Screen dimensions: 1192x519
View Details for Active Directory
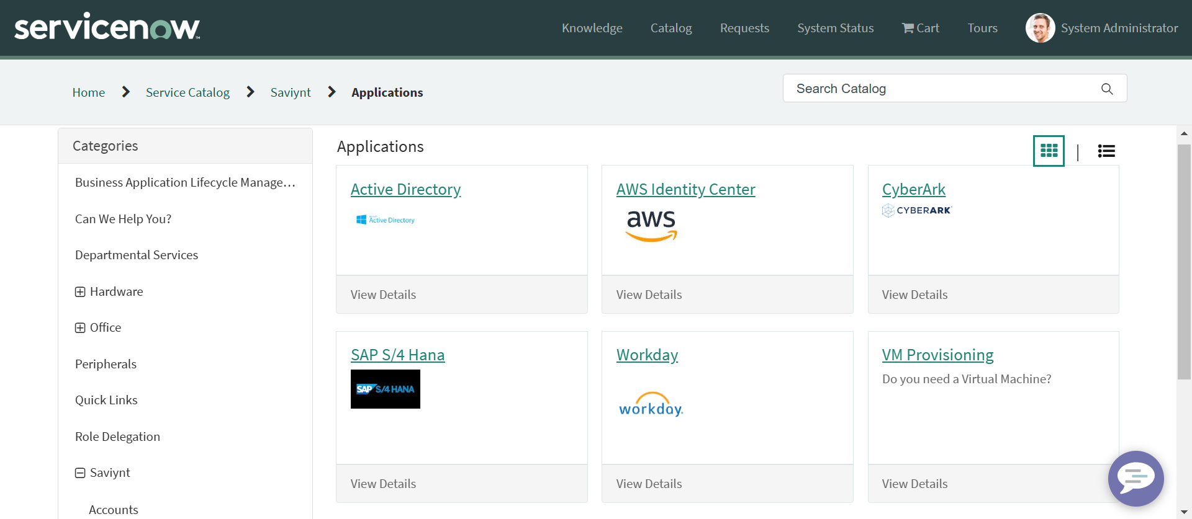(383, 295)
